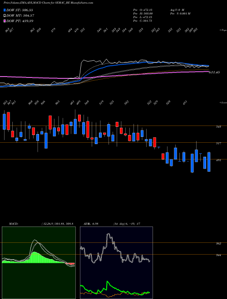Click the ADX -6.98 title label

91,223
